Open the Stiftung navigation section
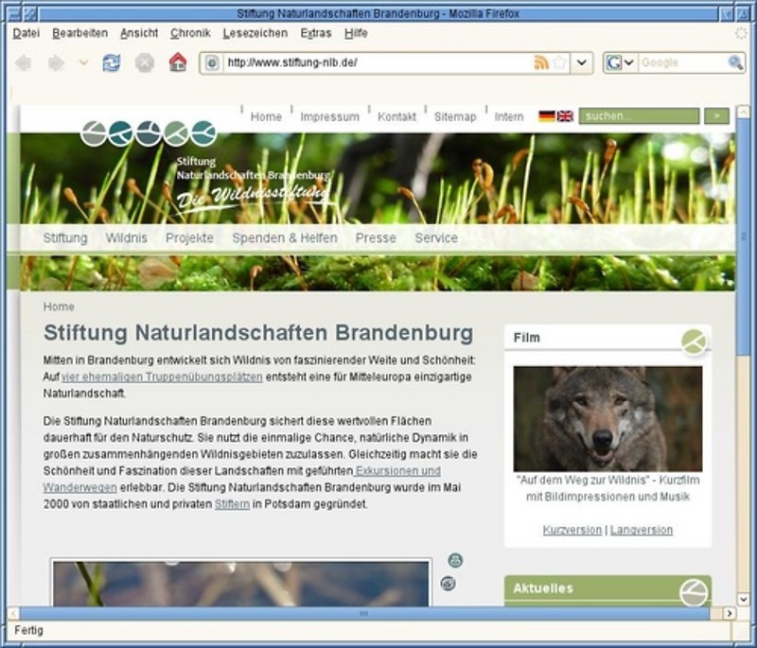 65,237
